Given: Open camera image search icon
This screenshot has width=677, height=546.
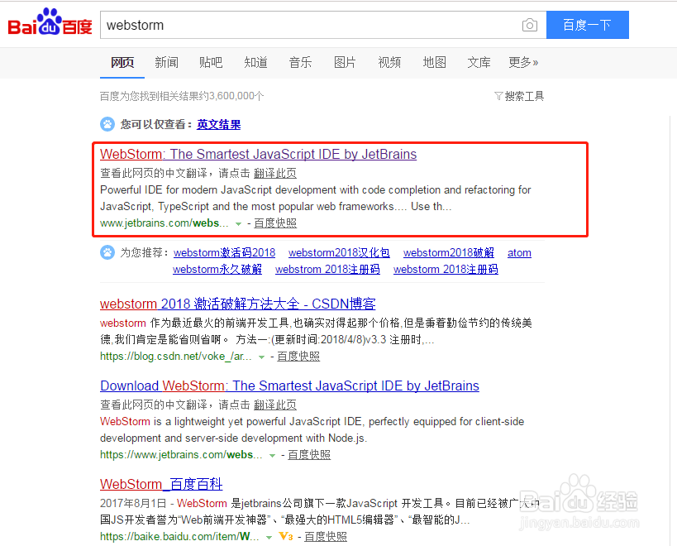Looking at the screenshot, I should point(529,25).
